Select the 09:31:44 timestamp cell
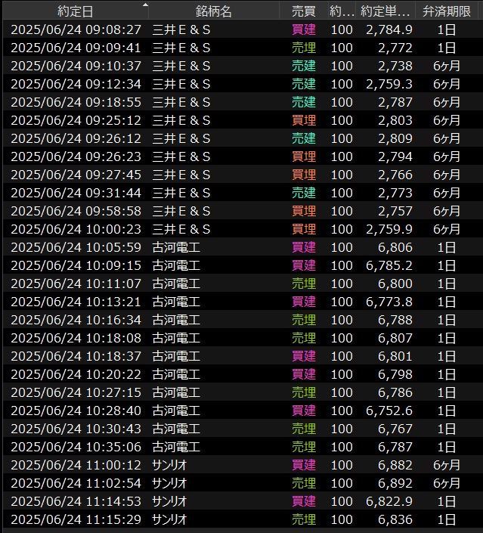 point(76,193)
